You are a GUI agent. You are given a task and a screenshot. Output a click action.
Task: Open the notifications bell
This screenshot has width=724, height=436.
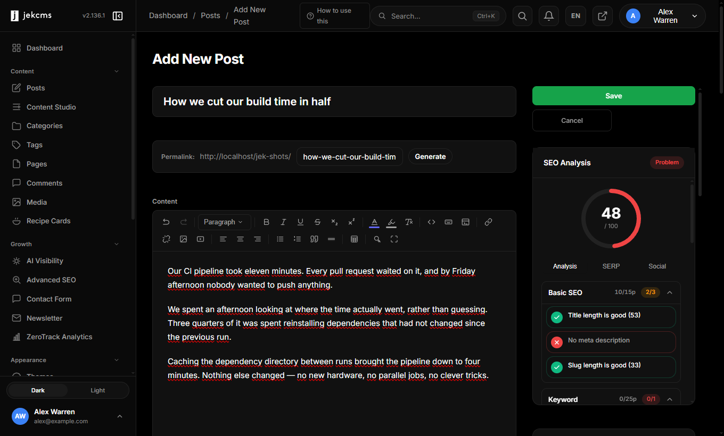coord(549,16)
